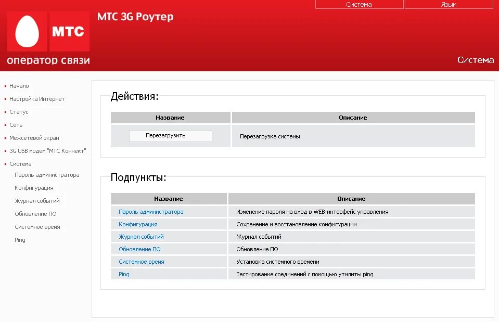499x322 pixels.
Task: Follow the Обновление ПО table link
Action: (139, 249)
